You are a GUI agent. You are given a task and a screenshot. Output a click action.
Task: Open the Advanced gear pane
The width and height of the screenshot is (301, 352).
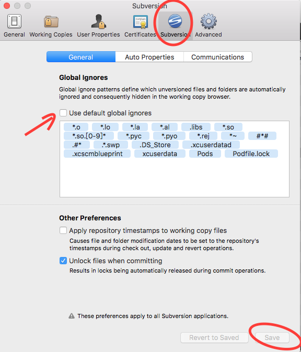click(209, 26)
